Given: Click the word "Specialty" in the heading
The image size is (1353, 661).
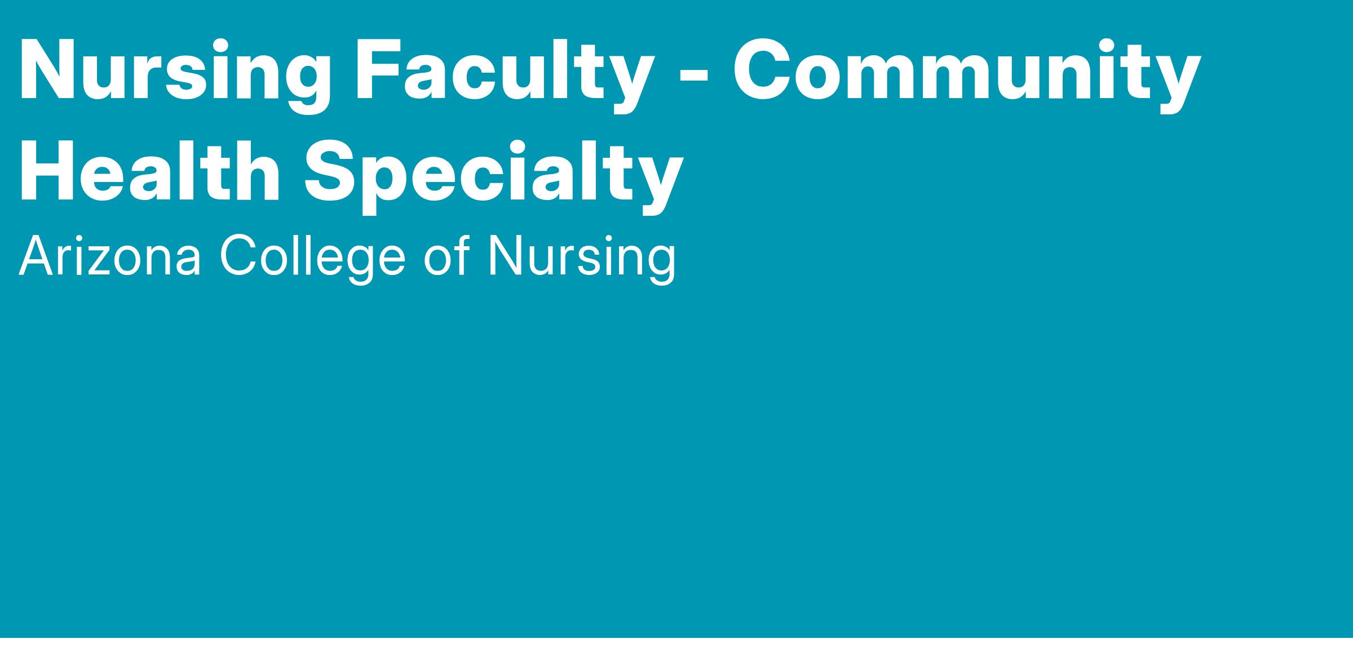Looking at the screenshot, I should coord(494,171).
